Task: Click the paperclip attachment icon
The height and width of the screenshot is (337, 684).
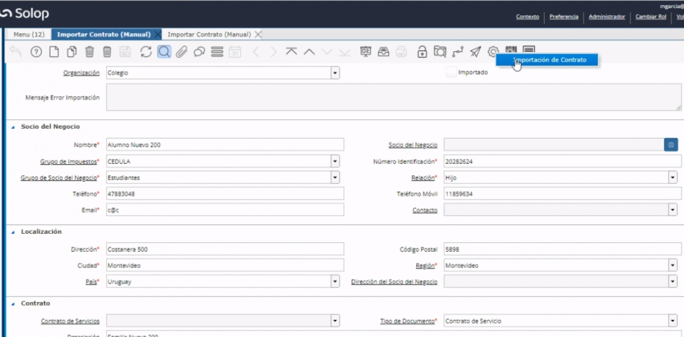Action: pyautogui.click(x=182, y=52)
